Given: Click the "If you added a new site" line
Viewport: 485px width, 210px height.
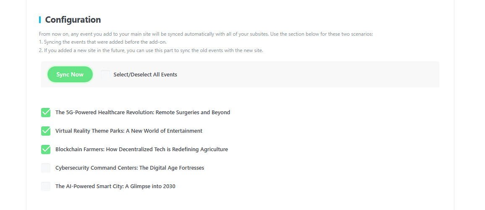Looking at the screenshot, I should [151, 50].
